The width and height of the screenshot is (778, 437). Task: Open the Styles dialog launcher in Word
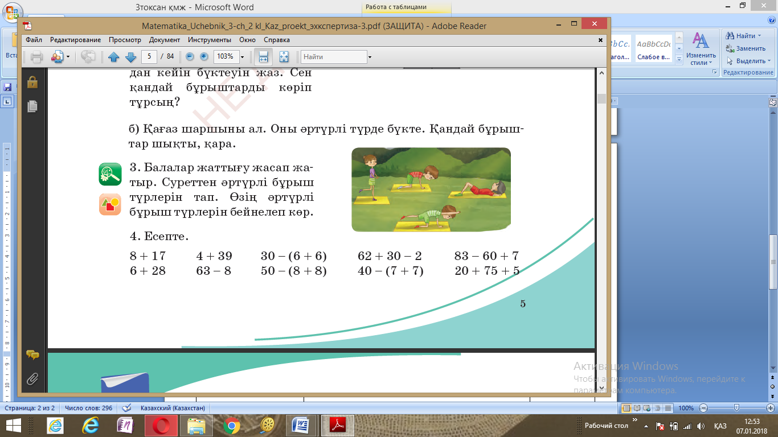coord(716,72)
